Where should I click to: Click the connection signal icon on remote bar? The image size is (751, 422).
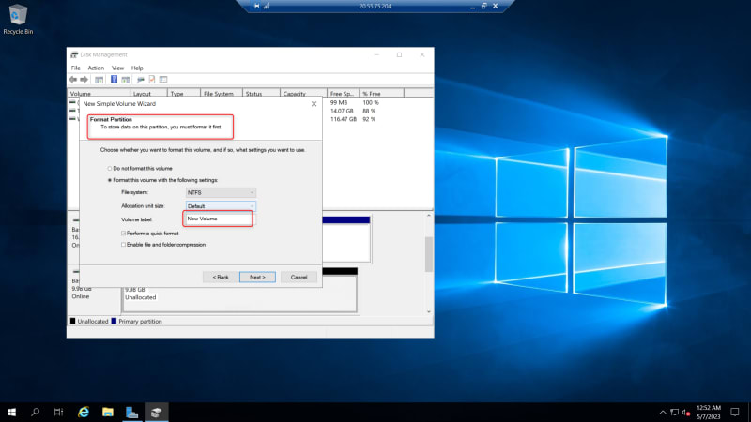coord(267,6)
